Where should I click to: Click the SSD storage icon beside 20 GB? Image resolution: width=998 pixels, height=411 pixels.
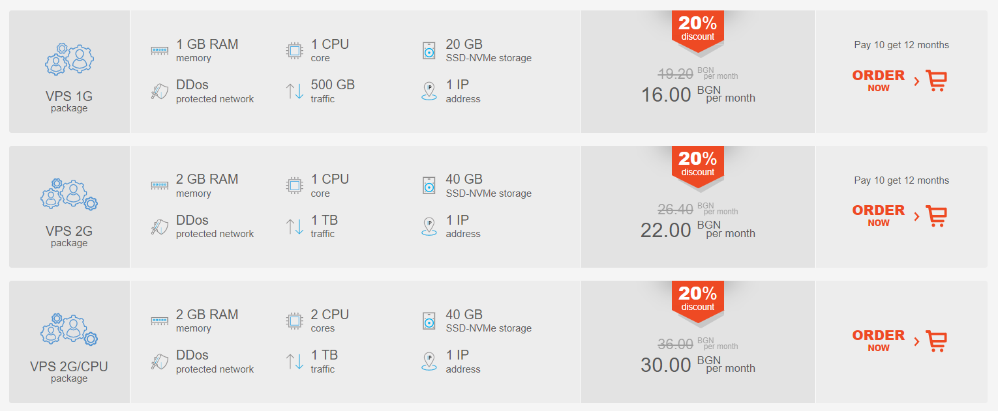click(x=429, y=50)
